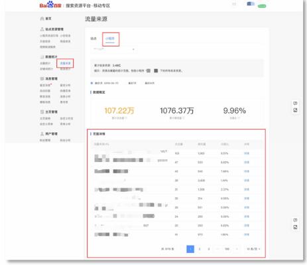Switch to the 小程序 tab
Image resolution: width=307 pixels, height=265 pixels.
(110, 39)
